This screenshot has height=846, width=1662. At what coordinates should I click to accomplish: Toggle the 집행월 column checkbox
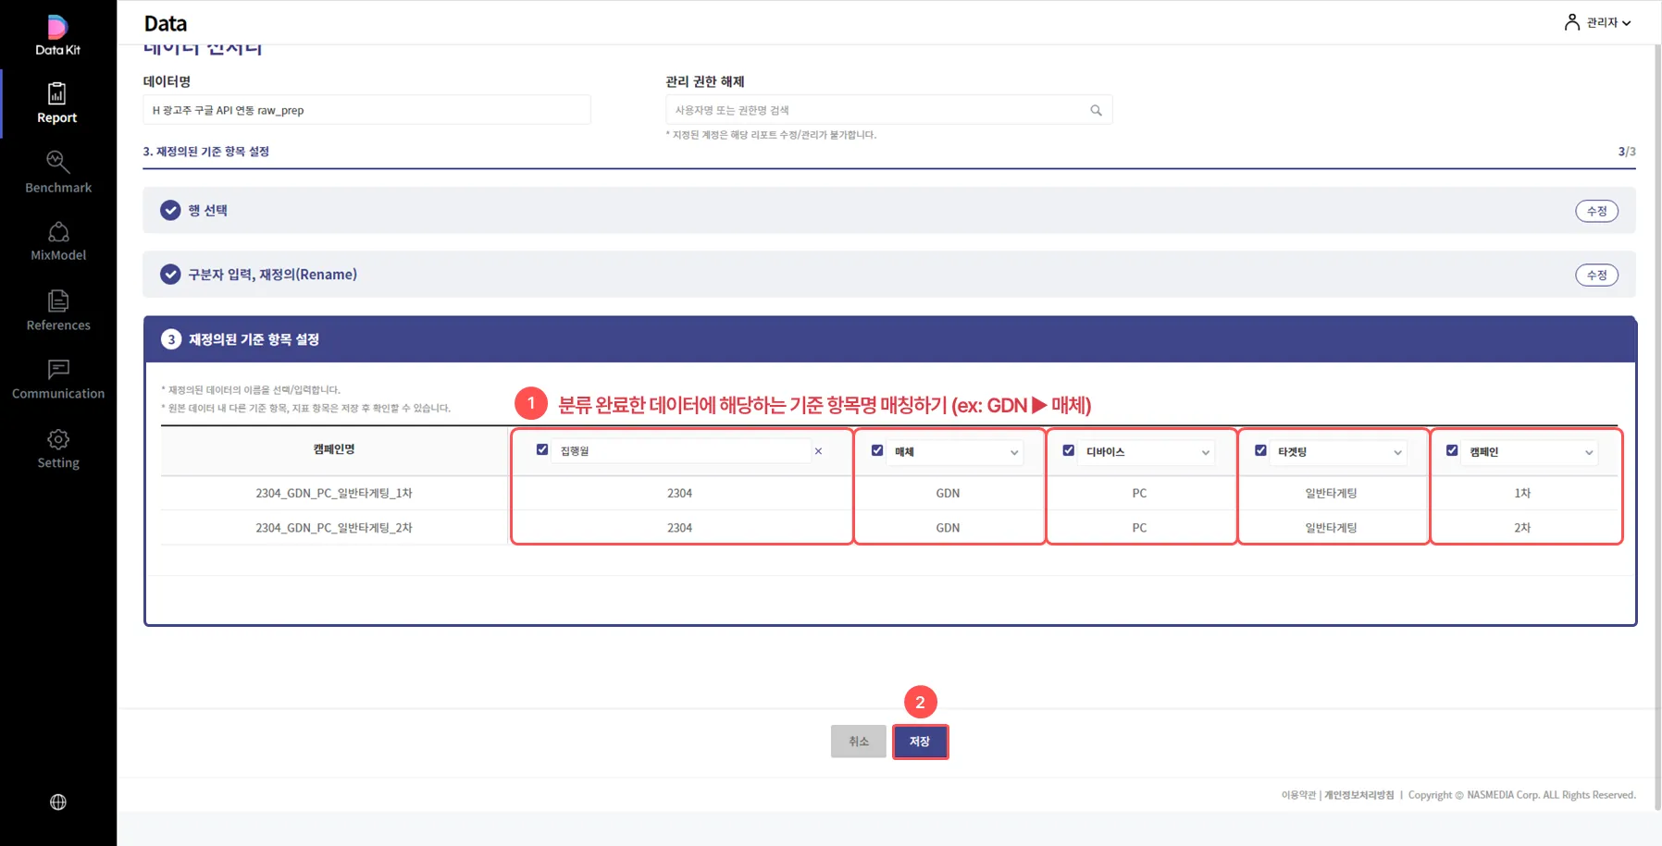(542, 449)
